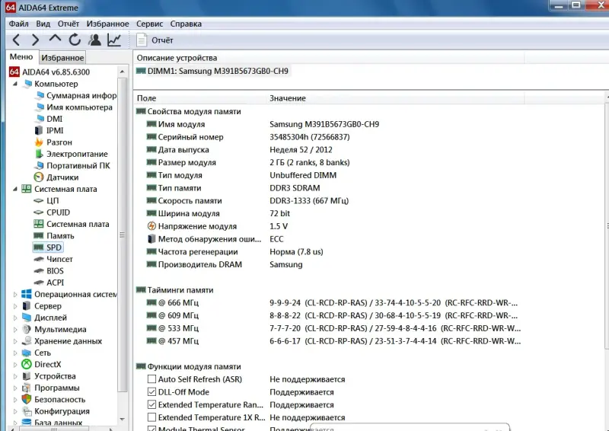Open the Вид menu
609x431 pixels.
click(x=43, y=24)
